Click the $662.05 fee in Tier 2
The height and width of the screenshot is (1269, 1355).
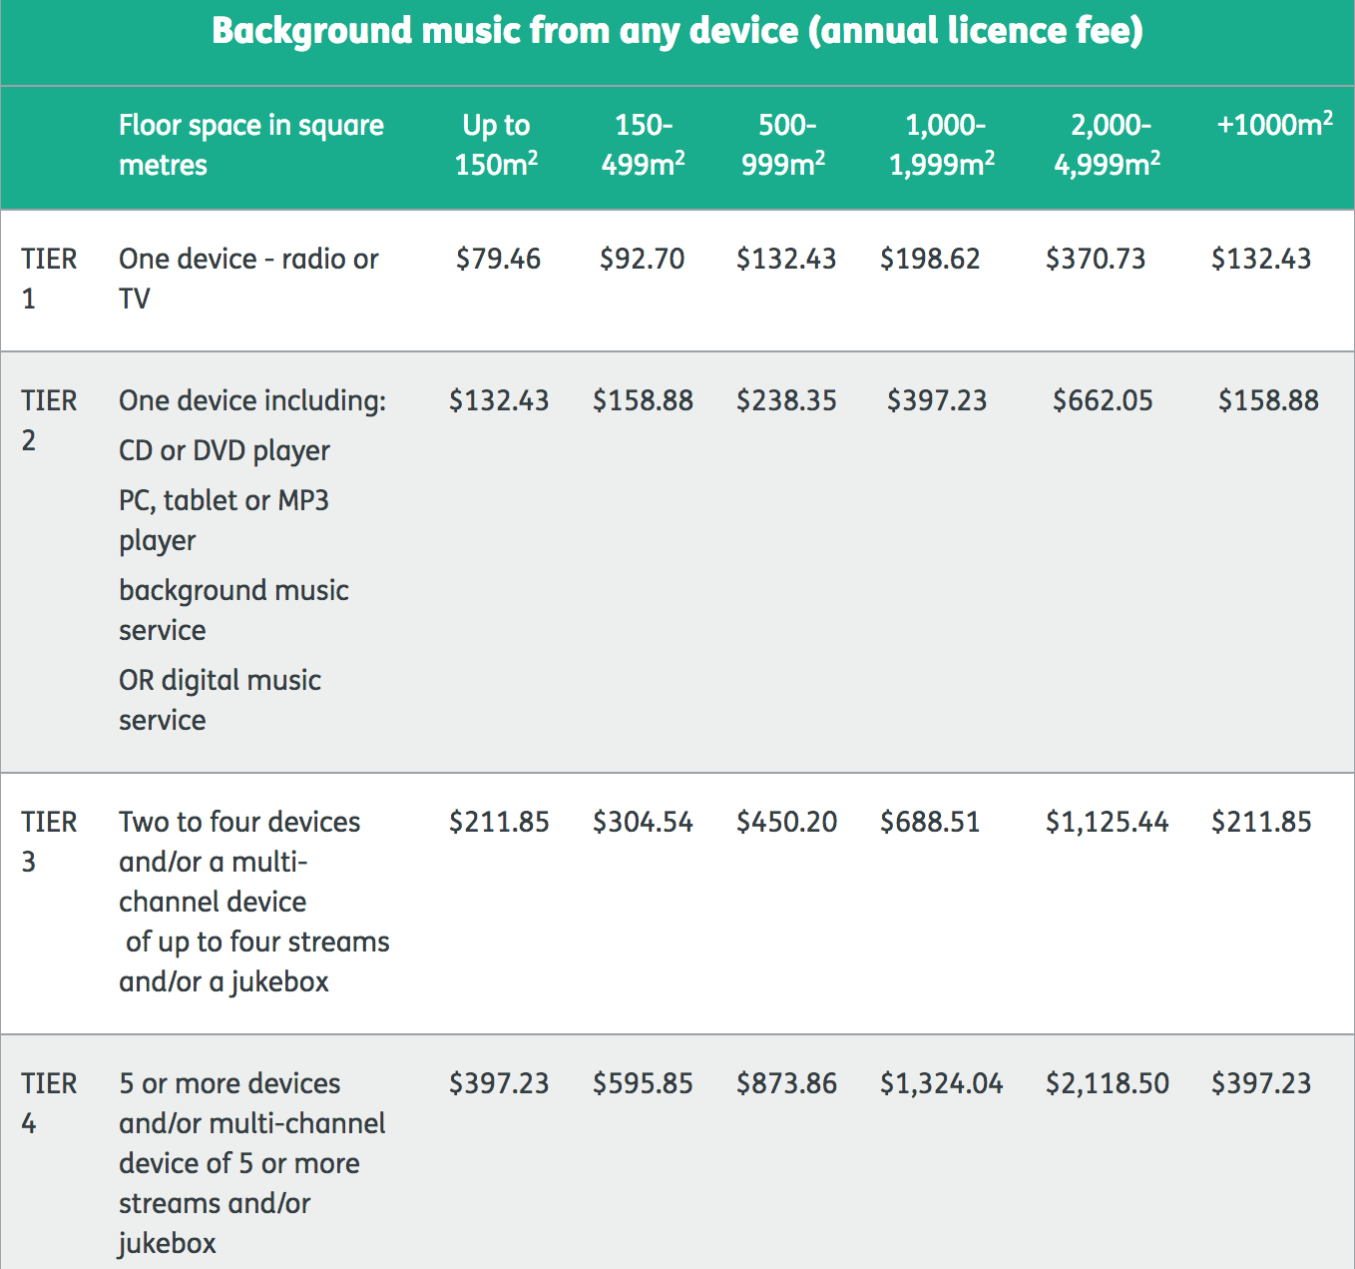(x=1103, y=401)
